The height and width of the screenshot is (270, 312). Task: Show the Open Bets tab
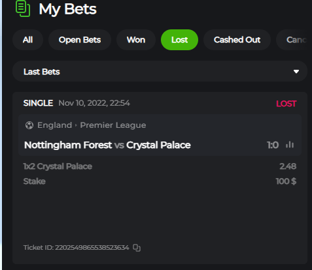click(80, 40)
